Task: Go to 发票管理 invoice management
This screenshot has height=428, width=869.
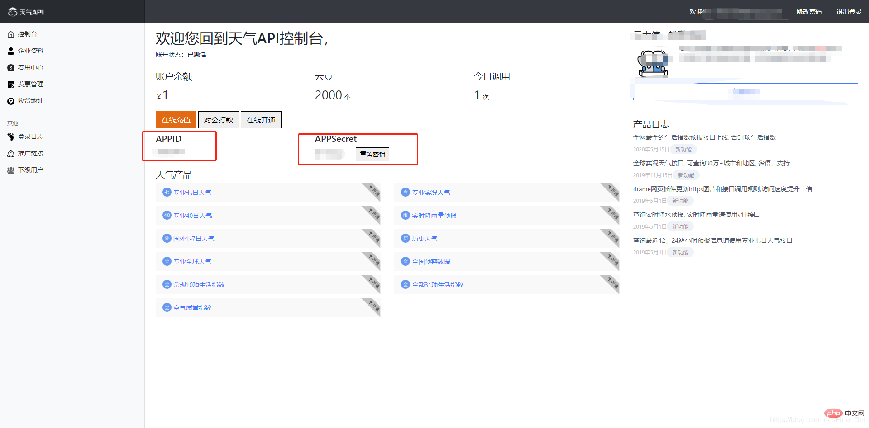Action: tap(30, 84)
